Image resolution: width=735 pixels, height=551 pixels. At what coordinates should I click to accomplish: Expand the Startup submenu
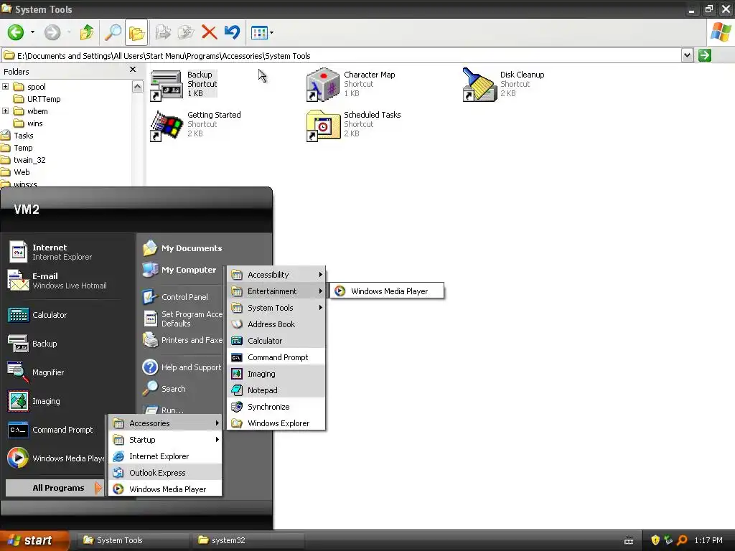pyautogui.click(x=166, y=440)
